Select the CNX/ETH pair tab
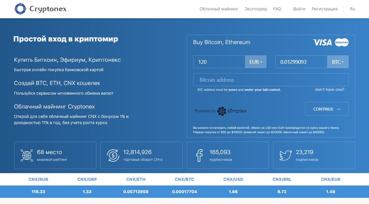 click(x=136, y=179)
